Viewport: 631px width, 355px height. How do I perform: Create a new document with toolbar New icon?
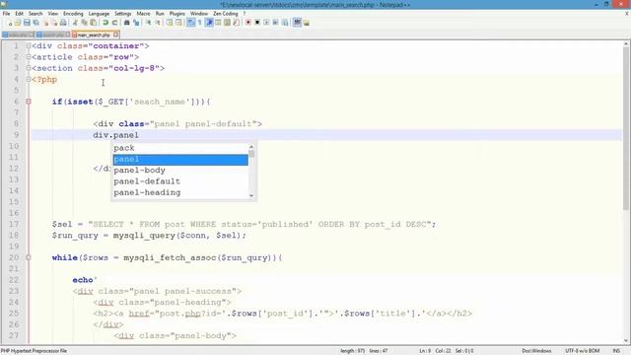[10, 23]
